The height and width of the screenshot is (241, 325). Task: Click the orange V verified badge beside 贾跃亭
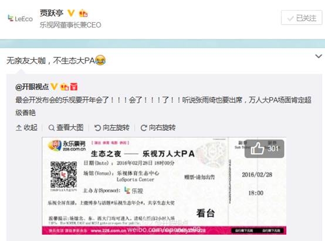[71, 13]
